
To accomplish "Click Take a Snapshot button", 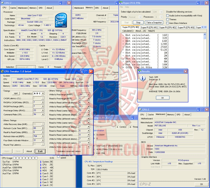I will tap(154, 23).
